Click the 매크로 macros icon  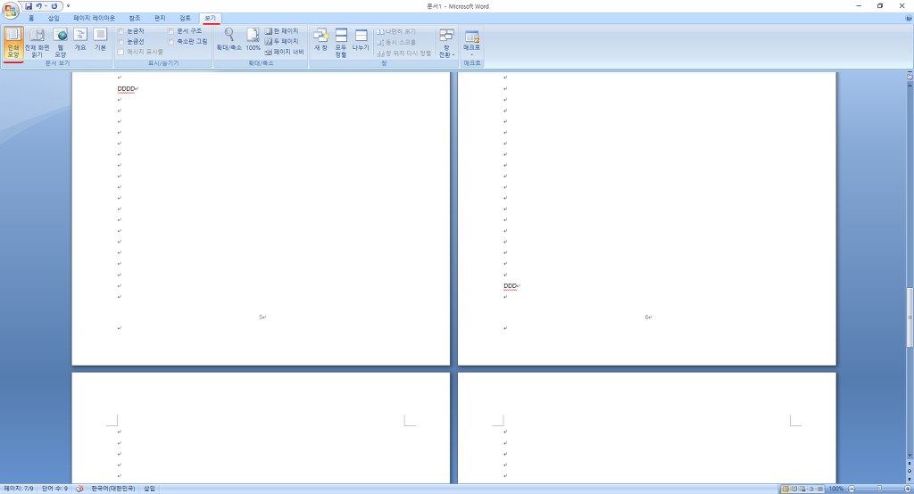click(x=471, y=37)
